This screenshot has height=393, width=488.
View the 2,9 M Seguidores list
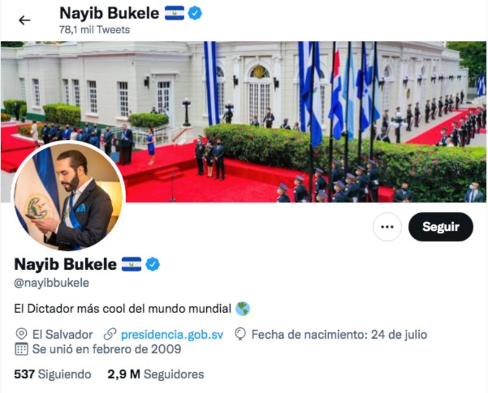[156, 374]
